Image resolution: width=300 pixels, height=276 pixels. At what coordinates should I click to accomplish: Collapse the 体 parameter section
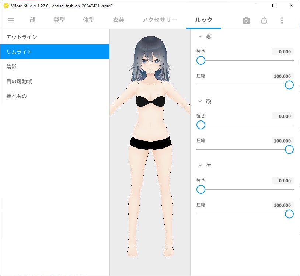[201, 165]
